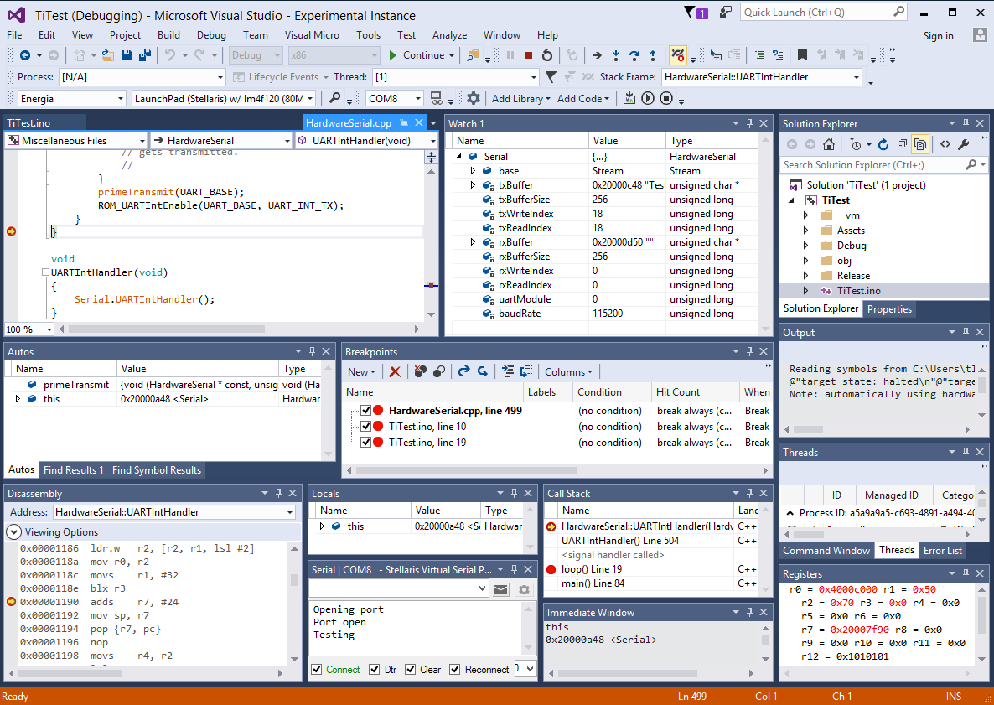Click Add Library button
Image resolution: width=994 pixels, height=705 pixels.
click(x=521, y=98)
